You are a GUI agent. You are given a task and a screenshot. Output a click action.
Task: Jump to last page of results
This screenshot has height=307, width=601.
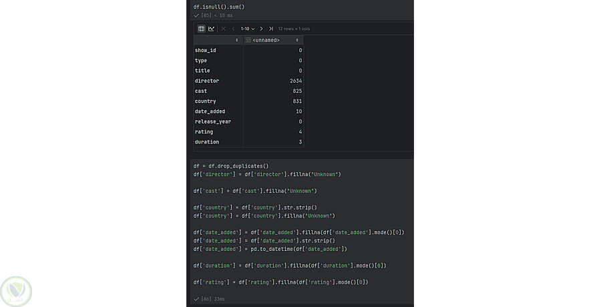click(270, 29)
